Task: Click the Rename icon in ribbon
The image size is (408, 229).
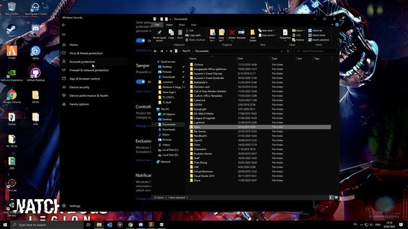Action: point(241,34)
